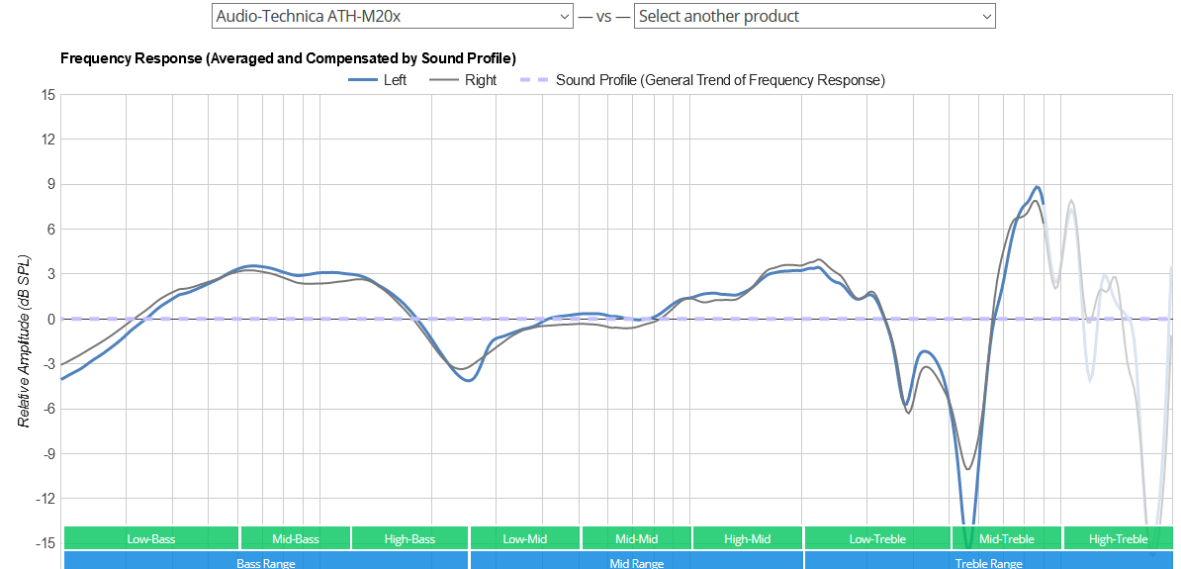Click the 3 dB y-axis tick label
Image resolution: width=1181 pixels, height=569 pixels.
[52, 274]
